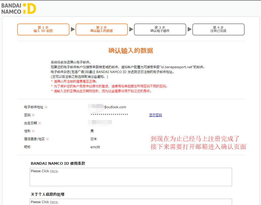Click the 性别 label

click(x=27, y=131)
